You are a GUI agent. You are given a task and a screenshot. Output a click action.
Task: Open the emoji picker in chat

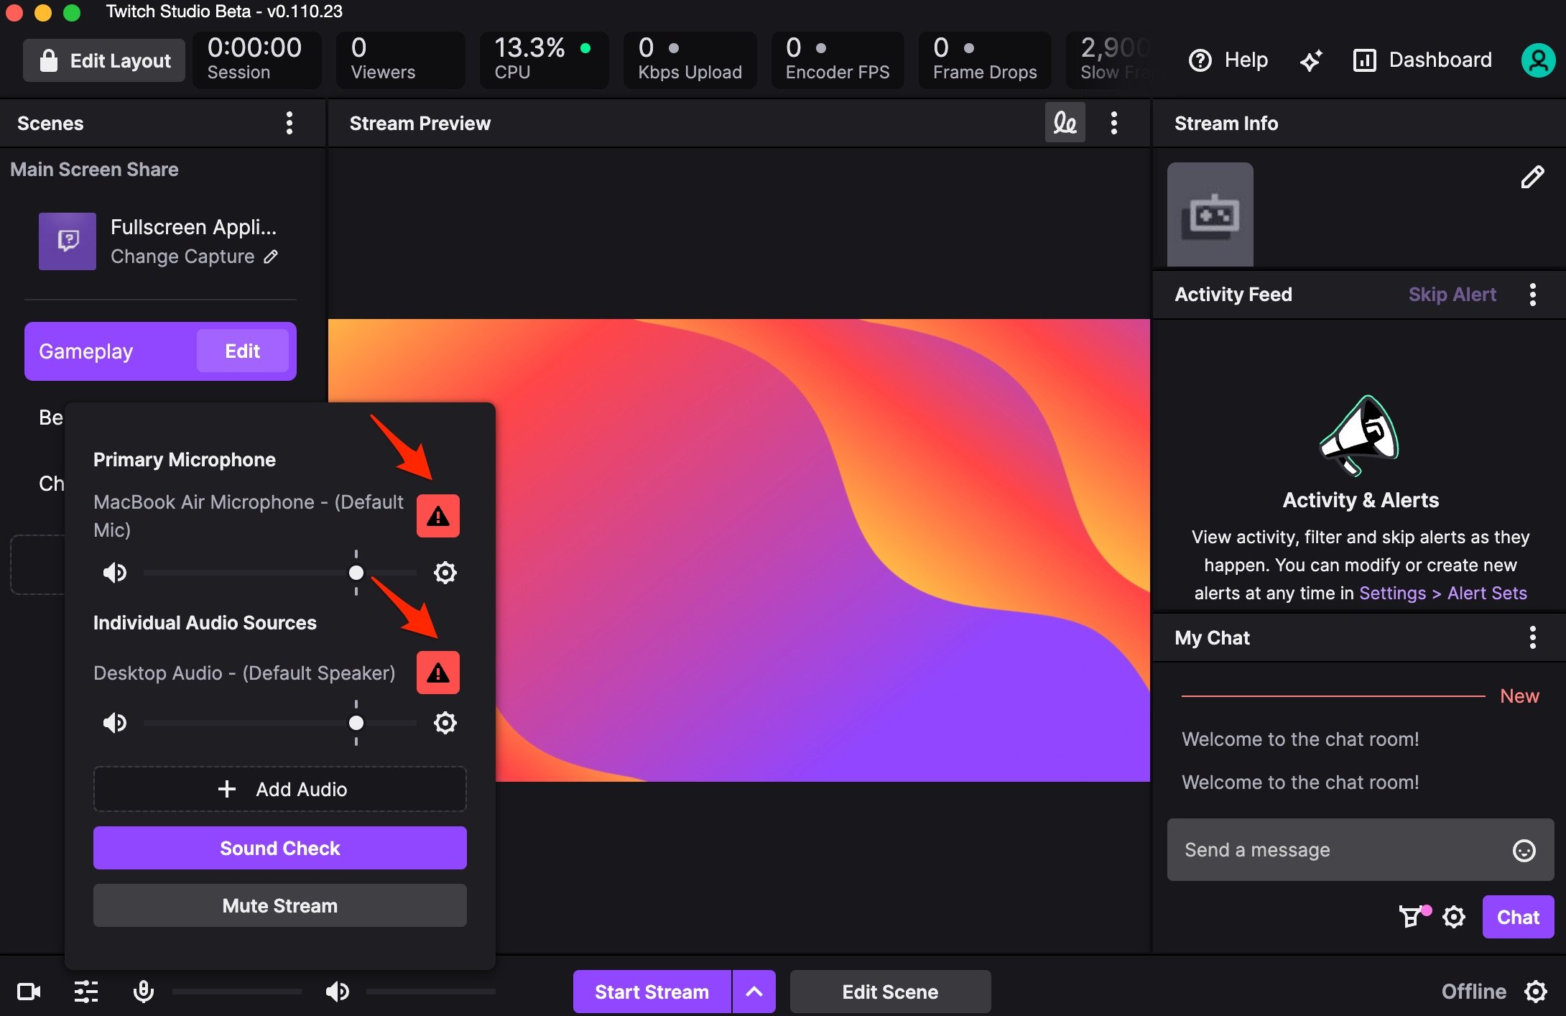point(1524,850)
